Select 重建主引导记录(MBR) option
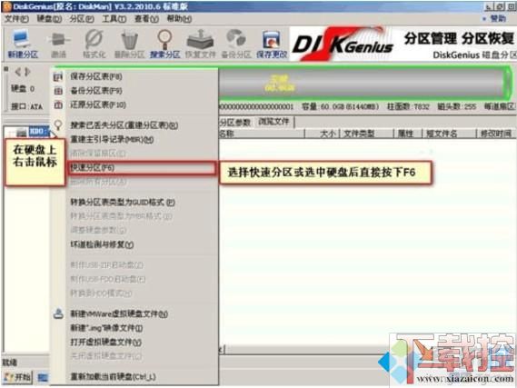This screenshot has height=388, width=517. click(x=112, y=139)
